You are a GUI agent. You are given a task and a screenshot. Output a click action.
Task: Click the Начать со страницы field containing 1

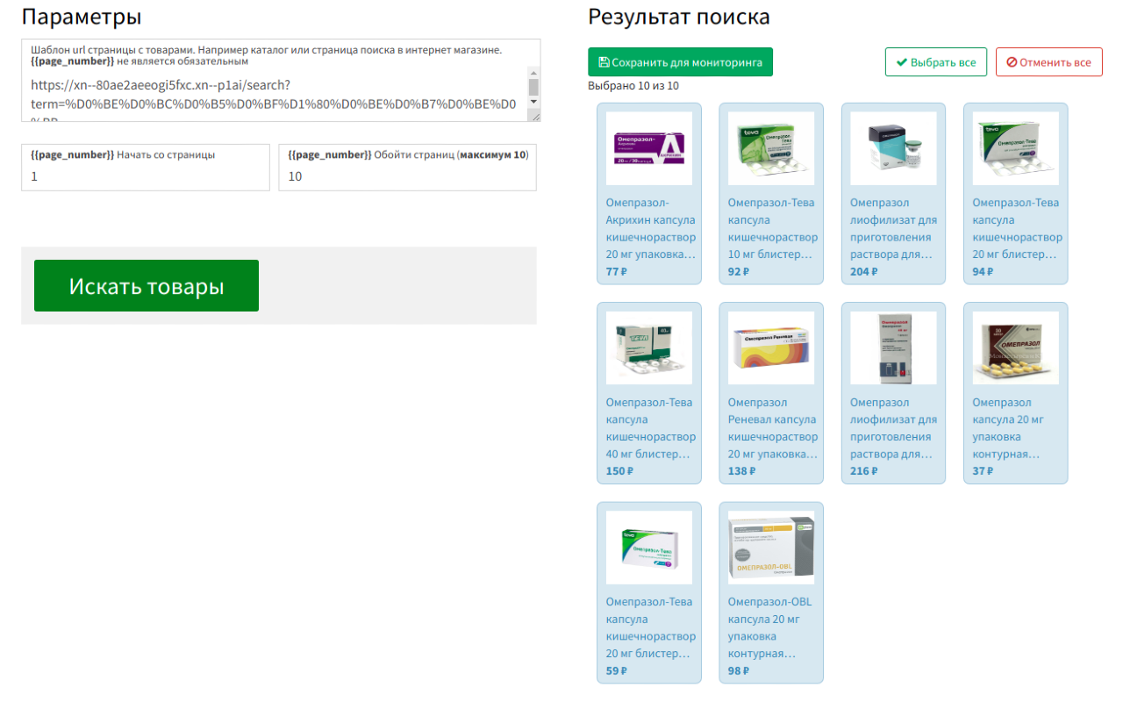click(x=146, y=176)
